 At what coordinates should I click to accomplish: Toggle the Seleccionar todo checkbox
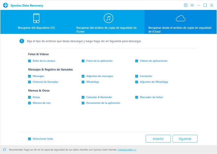point(29,139)
